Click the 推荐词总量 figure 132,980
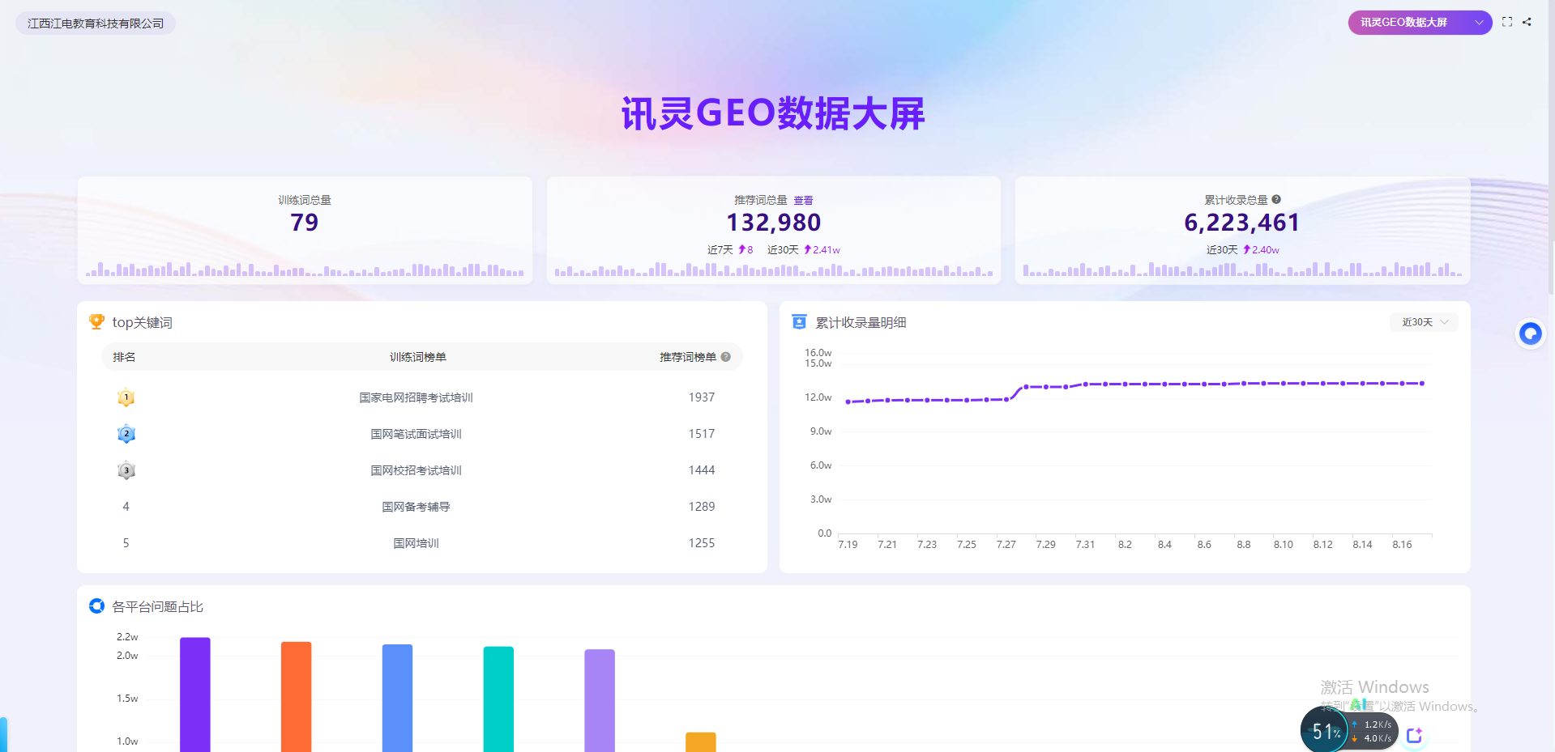 (x=774, y=223)
